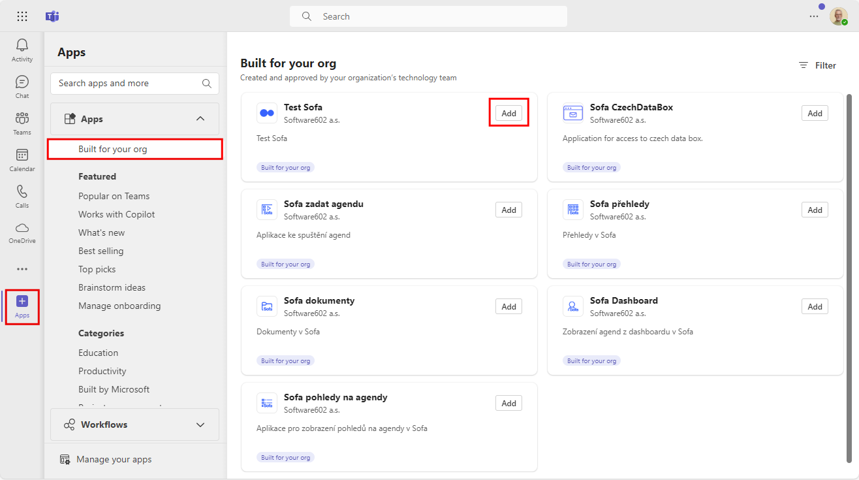Image resolution: width=859 pixels, height=480 pixels.
Task: Add Sofa pohledy na agendy app
Action: pos(508,403)
